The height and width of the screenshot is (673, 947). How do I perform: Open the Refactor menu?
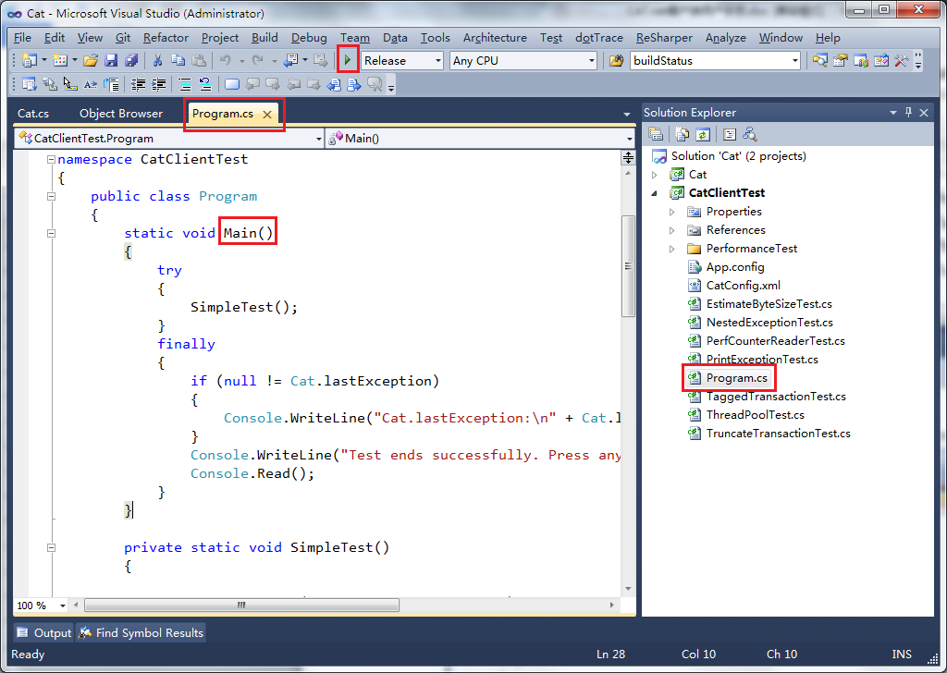[x=166, y=37]
